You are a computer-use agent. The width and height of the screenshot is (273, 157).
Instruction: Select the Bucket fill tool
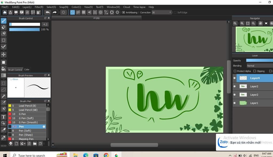(x=3, y=69)
